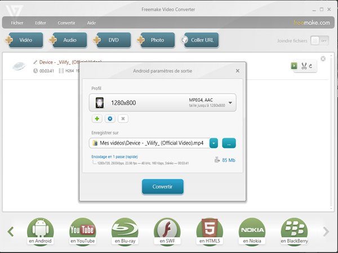The height and width of the screenshot is (253, 338).
Task: Click Encodage en 1 passe (rapide) link
Action: click(x=114, y=157)
